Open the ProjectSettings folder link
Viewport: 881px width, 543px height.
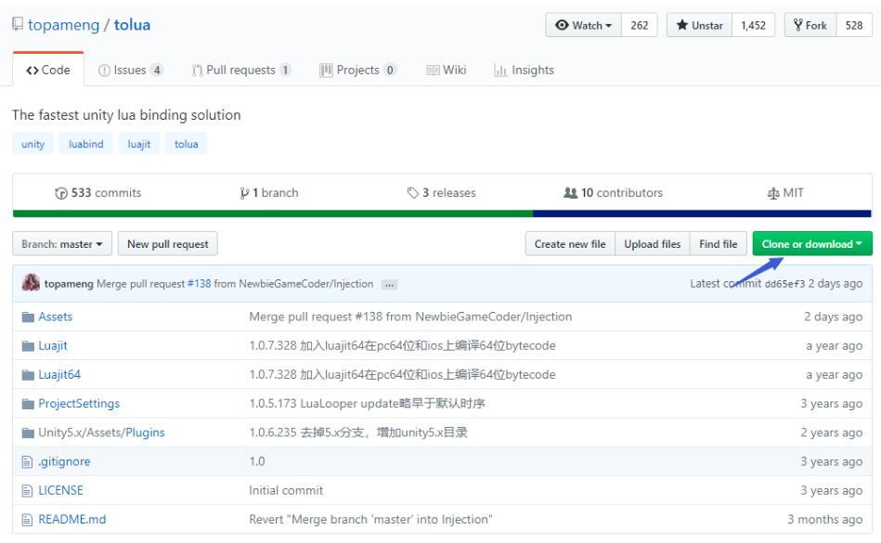pos(79,404)
